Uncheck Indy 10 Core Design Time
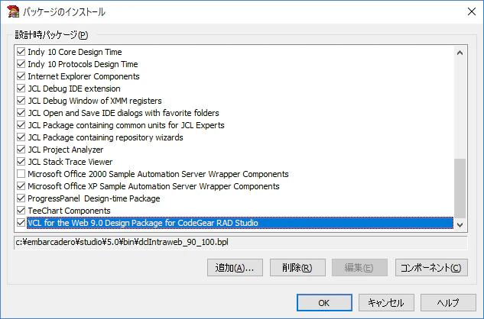The height and width of the screenshot is (319, 484). [21, 52]
